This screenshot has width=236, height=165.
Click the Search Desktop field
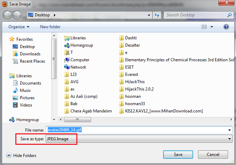click(195, 15)
